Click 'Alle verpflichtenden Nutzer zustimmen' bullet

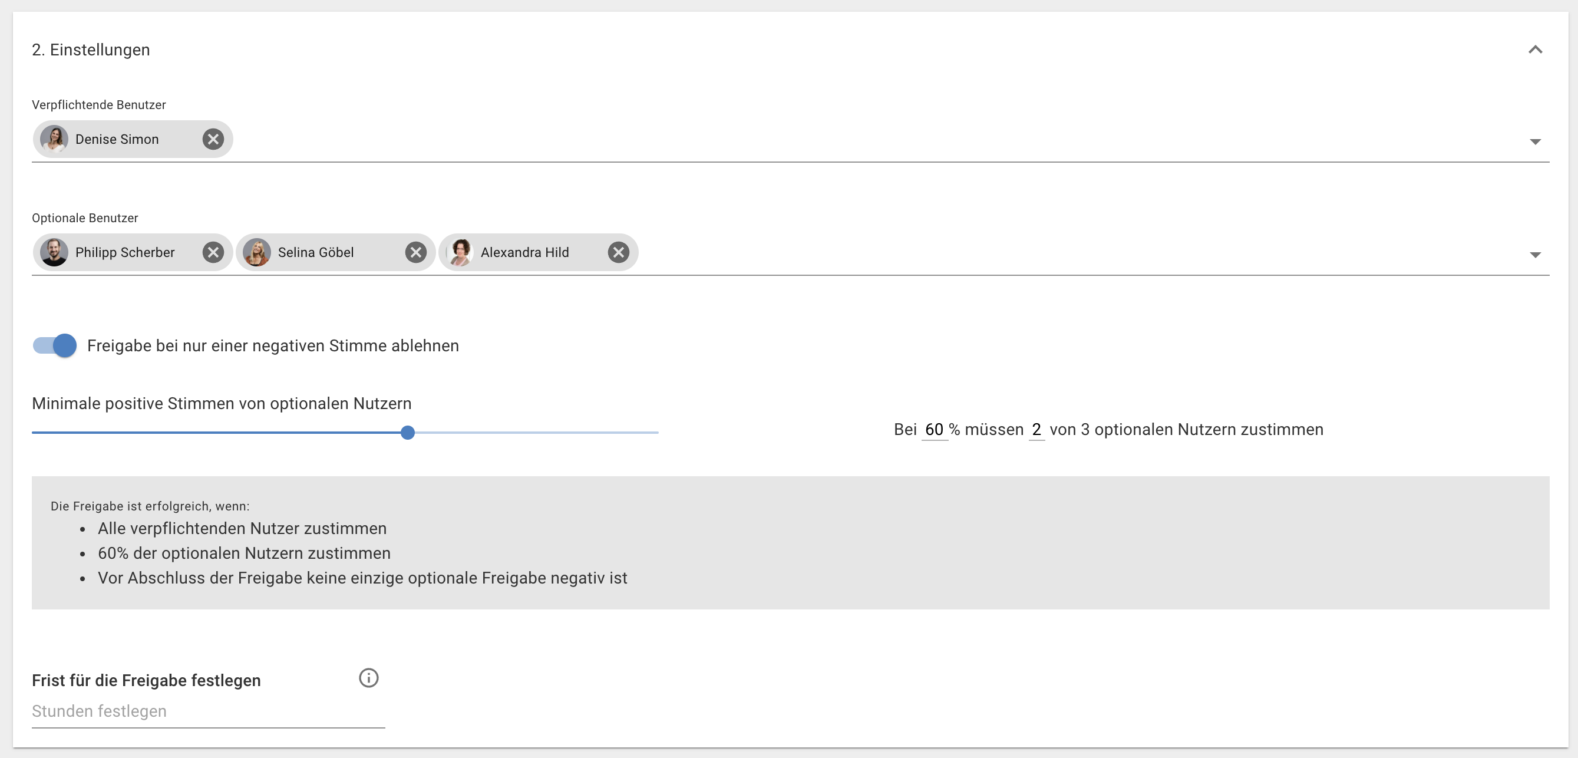click(x=242, y=528)
